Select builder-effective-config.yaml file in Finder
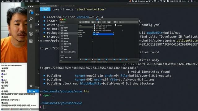198x111 pixels. (104, 25)
